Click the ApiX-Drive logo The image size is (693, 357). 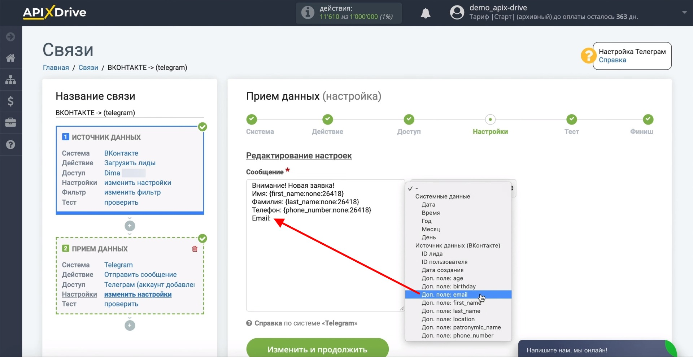(x=55, y=12)
